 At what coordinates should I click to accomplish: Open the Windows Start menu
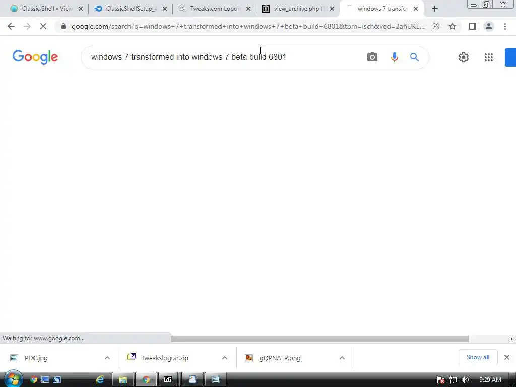pyautogui.click(x=13, y=379)
